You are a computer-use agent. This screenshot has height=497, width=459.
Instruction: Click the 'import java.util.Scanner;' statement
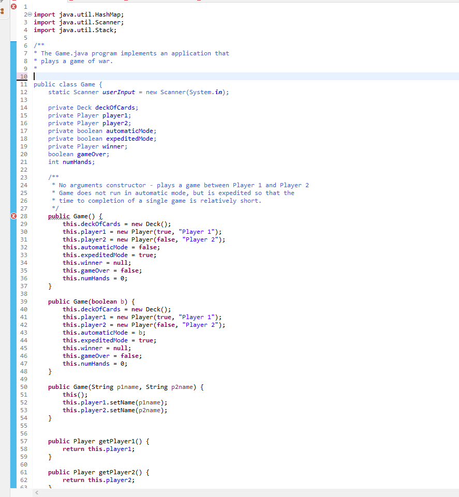[x=79, y=23]
